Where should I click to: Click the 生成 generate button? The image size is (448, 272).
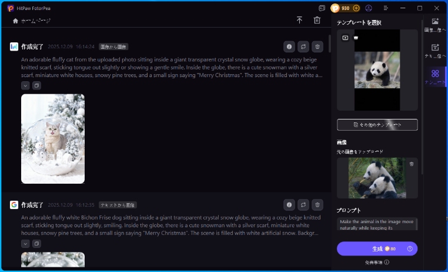377,249
